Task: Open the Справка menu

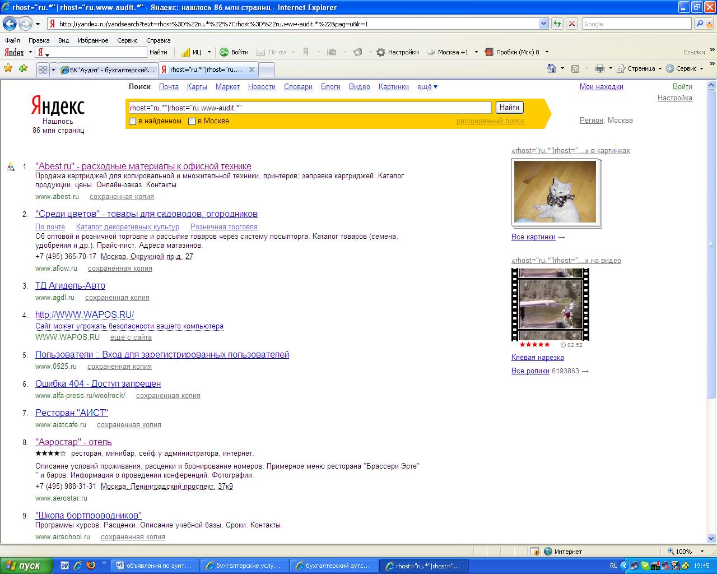Action: tap(158, 40)
